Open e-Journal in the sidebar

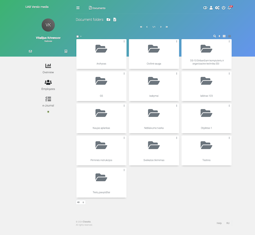(x=48, y=102)
